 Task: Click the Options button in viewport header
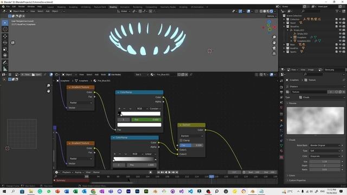[271, 16]
